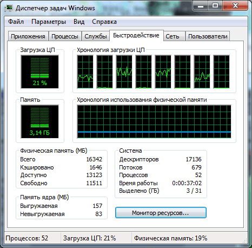
Task: Switch to the Пользователи tab
Action: (x=208, y=36)
